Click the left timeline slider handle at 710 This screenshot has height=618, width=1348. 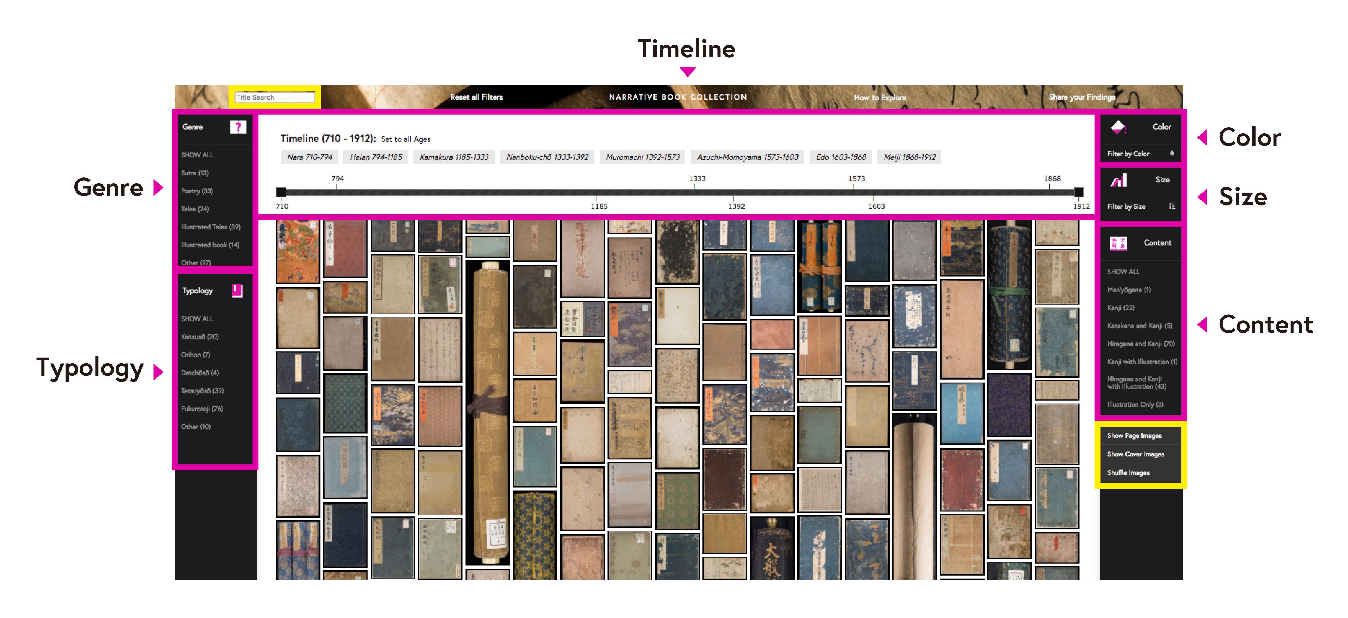(x=281, y=193)
